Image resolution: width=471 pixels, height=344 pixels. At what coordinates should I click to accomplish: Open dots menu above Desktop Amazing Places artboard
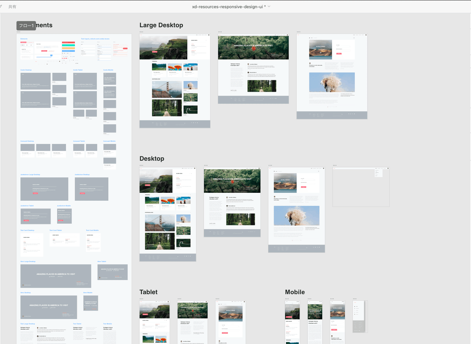click(206, 165)
